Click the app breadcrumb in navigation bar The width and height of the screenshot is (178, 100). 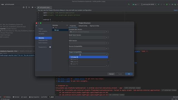3,4
